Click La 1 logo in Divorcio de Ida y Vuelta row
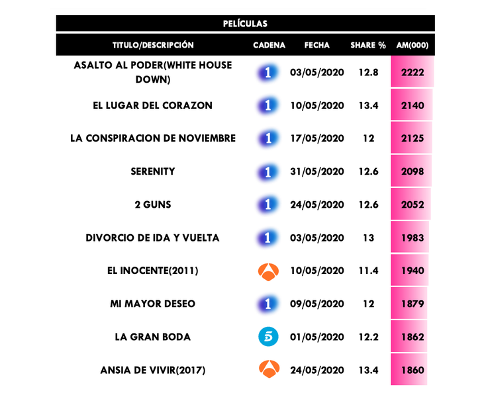The image size is (482, 397). [268, 238]
